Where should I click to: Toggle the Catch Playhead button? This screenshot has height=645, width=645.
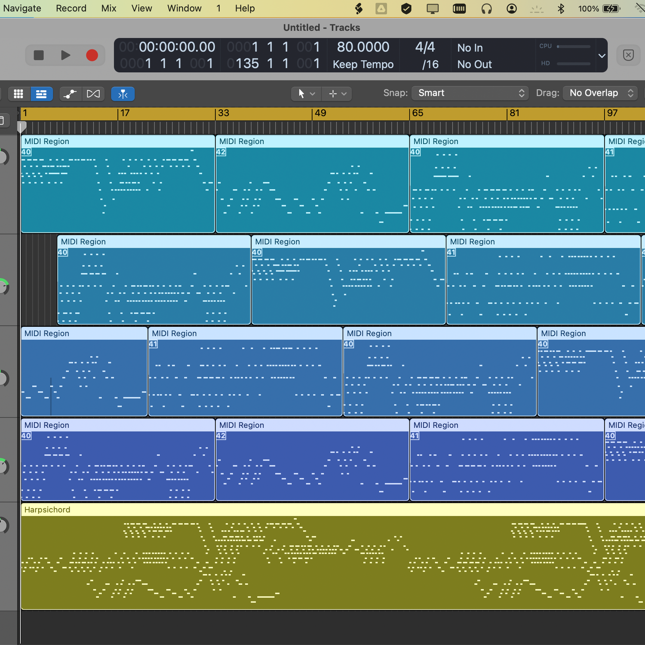coord(123,94)
